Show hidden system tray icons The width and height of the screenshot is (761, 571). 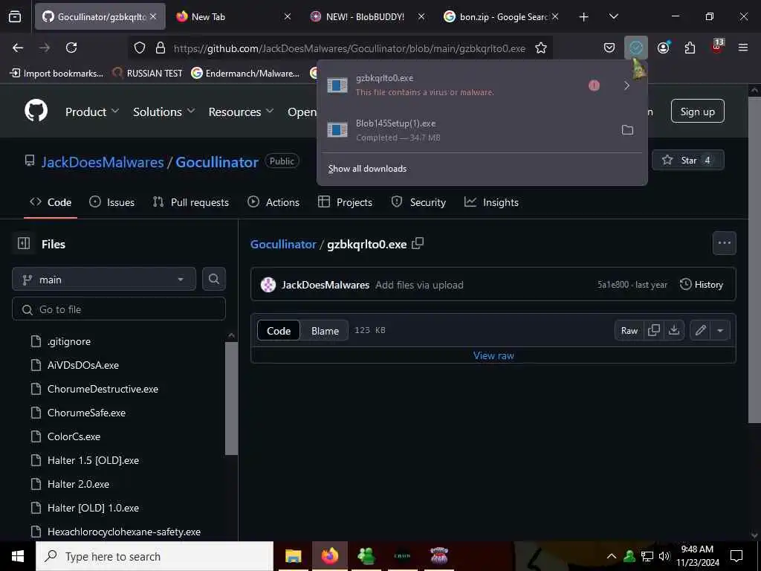612,556
